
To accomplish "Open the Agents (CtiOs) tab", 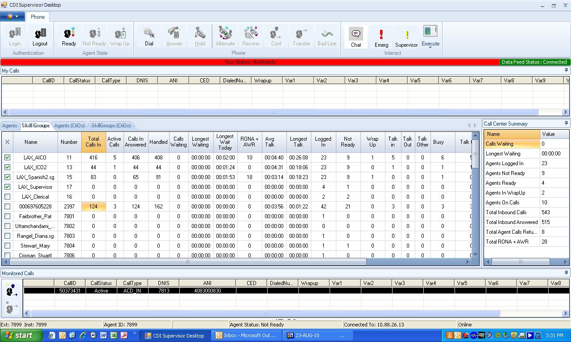I will [70, 126].
